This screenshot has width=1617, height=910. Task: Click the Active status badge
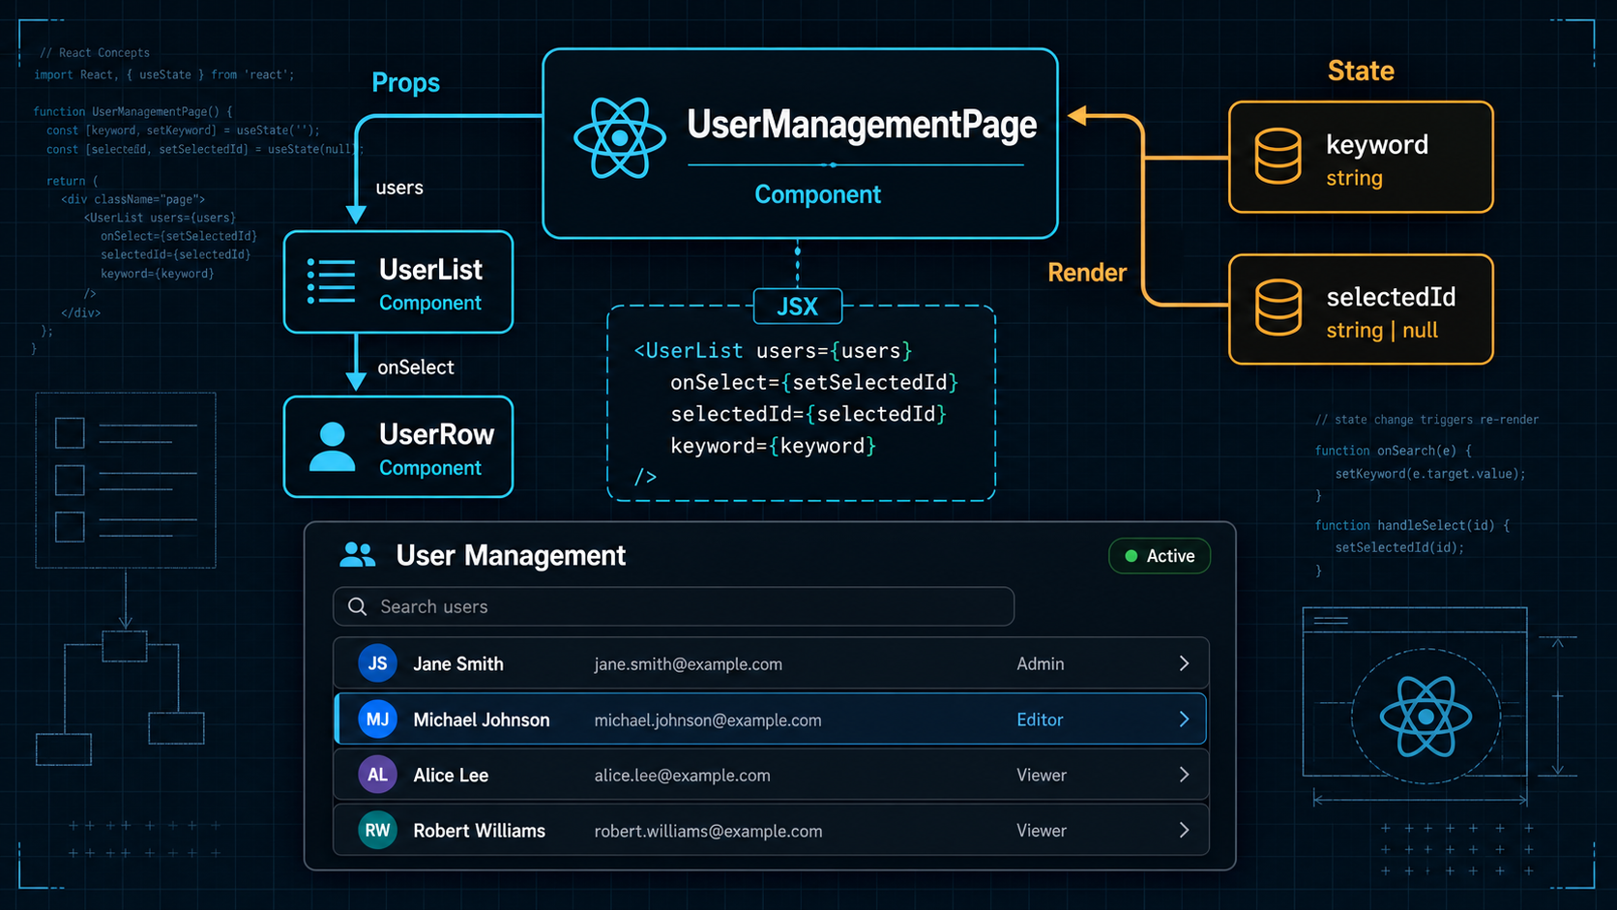point(1159,556)
